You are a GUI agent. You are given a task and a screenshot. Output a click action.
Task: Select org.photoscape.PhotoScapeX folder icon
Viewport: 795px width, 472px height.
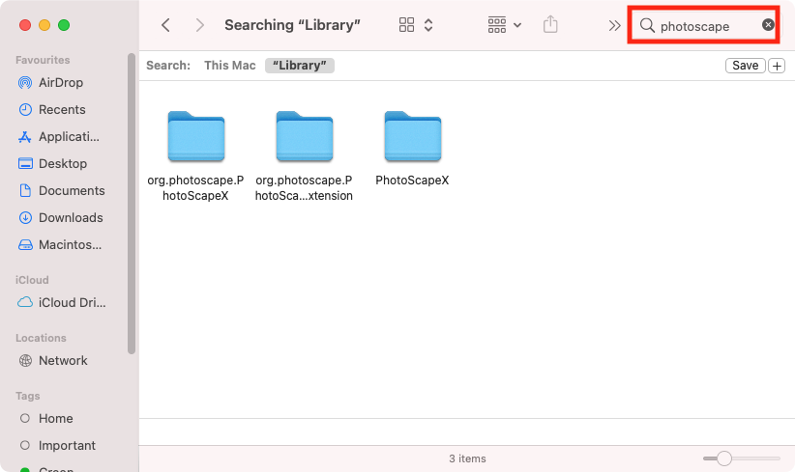point(196,136)
